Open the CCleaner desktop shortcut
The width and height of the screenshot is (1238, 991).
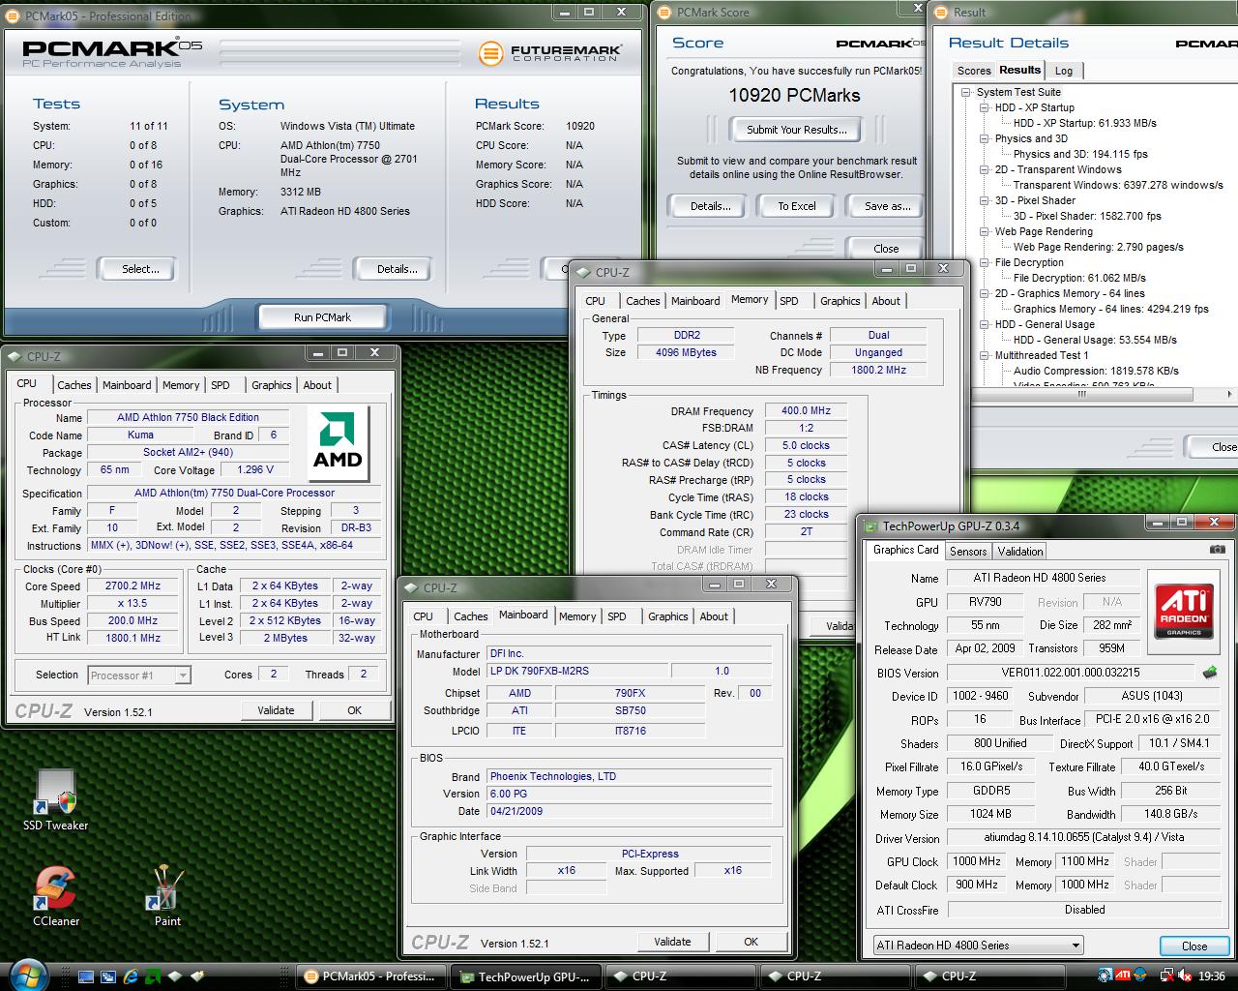pos(56,896)
